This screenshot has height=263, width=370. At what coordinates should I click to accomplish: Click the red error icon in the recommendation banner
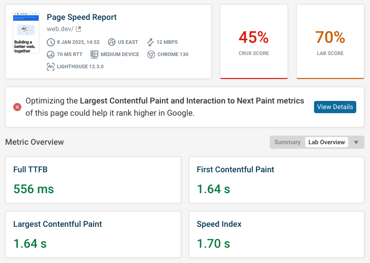tap(17, 107)
